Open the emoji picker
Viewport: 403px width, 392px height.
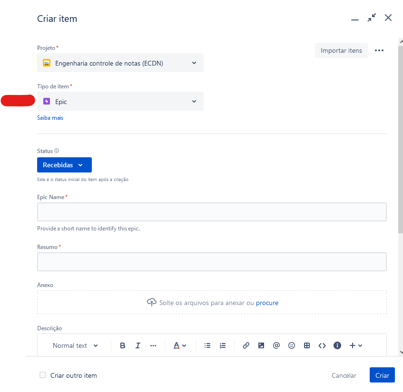click(292, 345)
